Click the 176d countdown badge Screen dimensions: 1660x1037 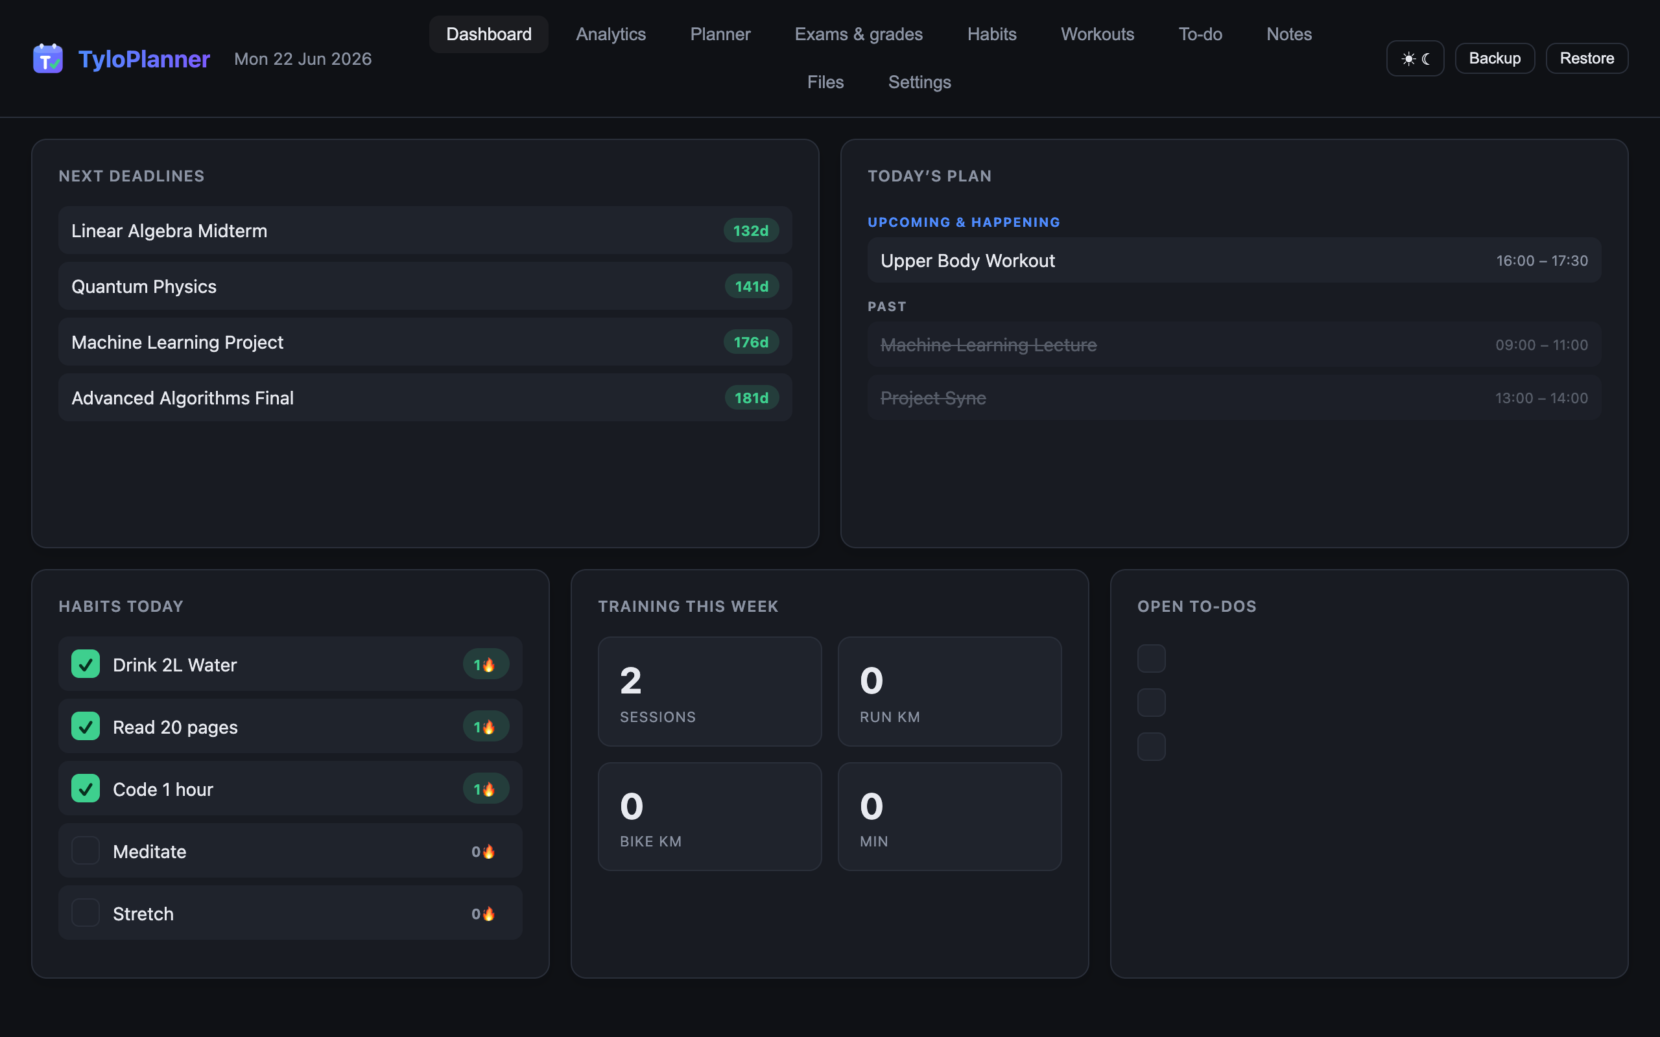click(751, 342)
